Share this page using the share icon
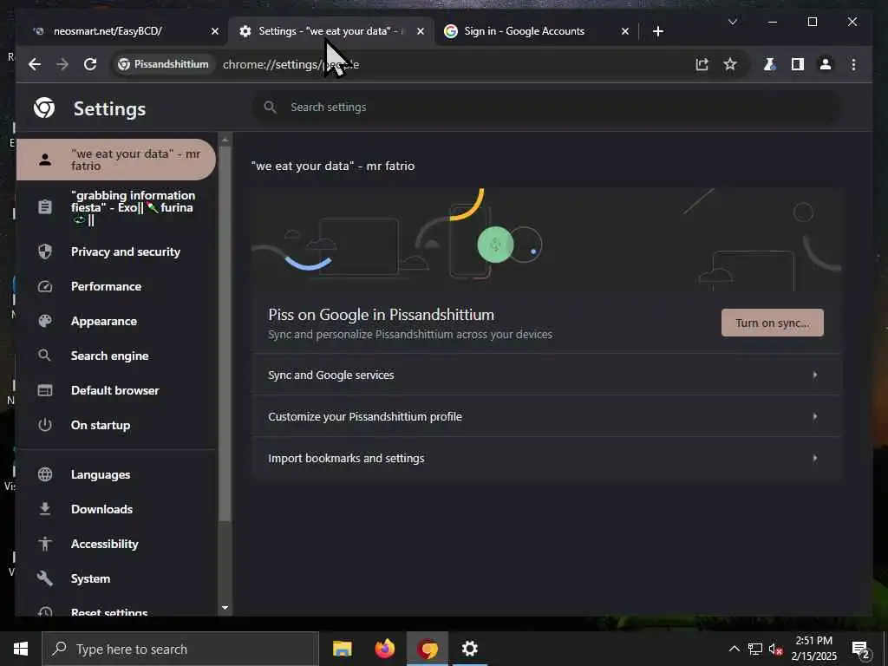 pos(702,64)
